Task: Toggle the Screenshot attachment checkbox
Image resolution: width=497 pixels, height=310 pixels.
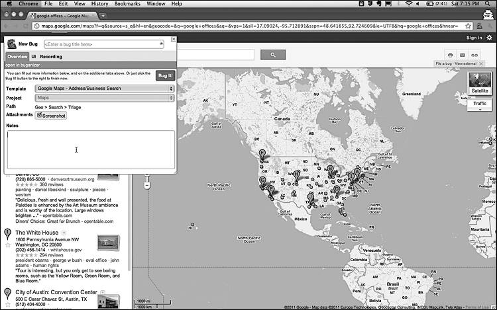Action: (x=39, y=116)
